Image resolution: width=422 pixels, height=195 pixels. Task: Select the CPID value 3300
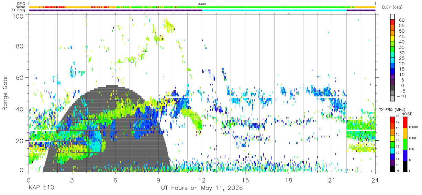coord(202,3)
